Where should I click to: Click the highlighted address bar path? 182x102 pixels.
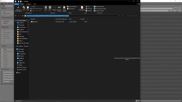point(47,16)
